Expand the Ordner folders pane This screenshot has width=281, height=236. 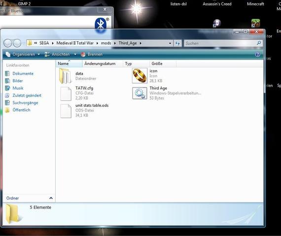(51, 198)
